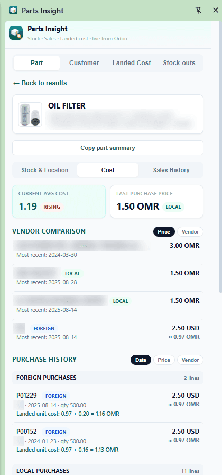Open purchase order P01229

point(26,396)
